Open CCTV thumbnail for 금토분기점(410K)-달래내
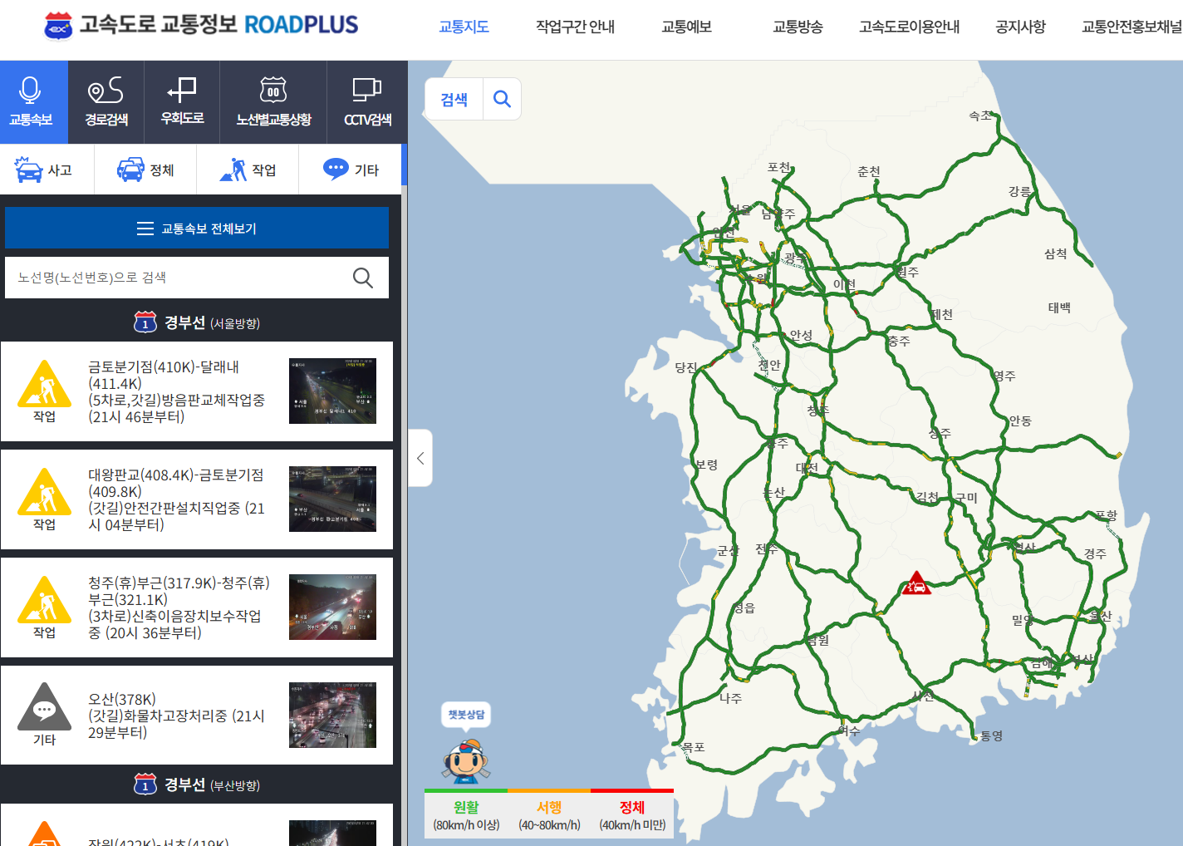Viewport: 1183px width, 846px height. (x=332, y=391)
